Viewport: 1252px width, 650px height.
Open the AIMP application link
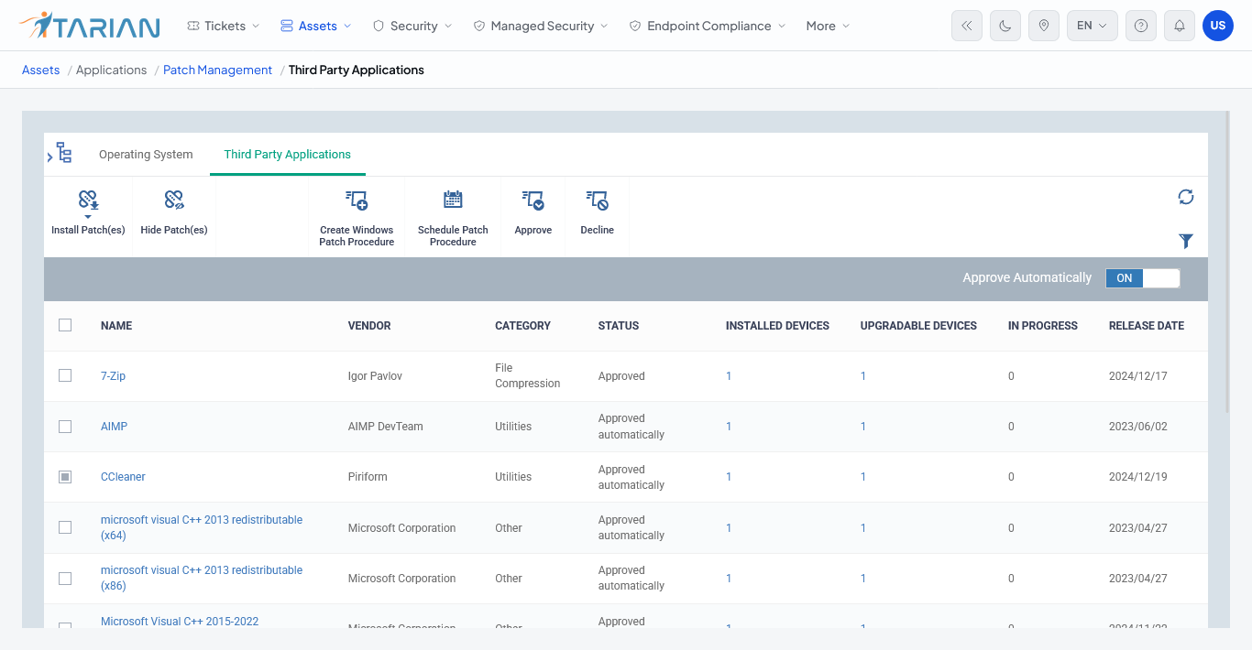pos(114,427)
